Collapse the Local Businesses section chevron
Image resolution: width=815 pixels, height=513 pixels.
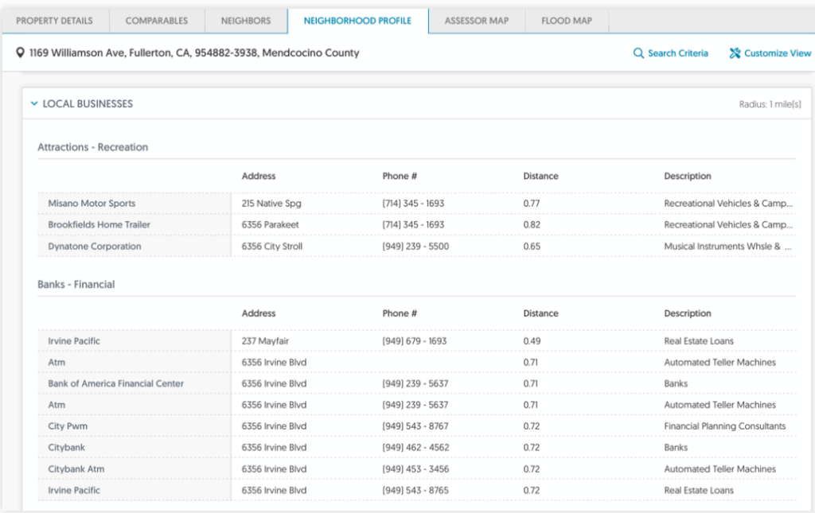tap(34, 104)
